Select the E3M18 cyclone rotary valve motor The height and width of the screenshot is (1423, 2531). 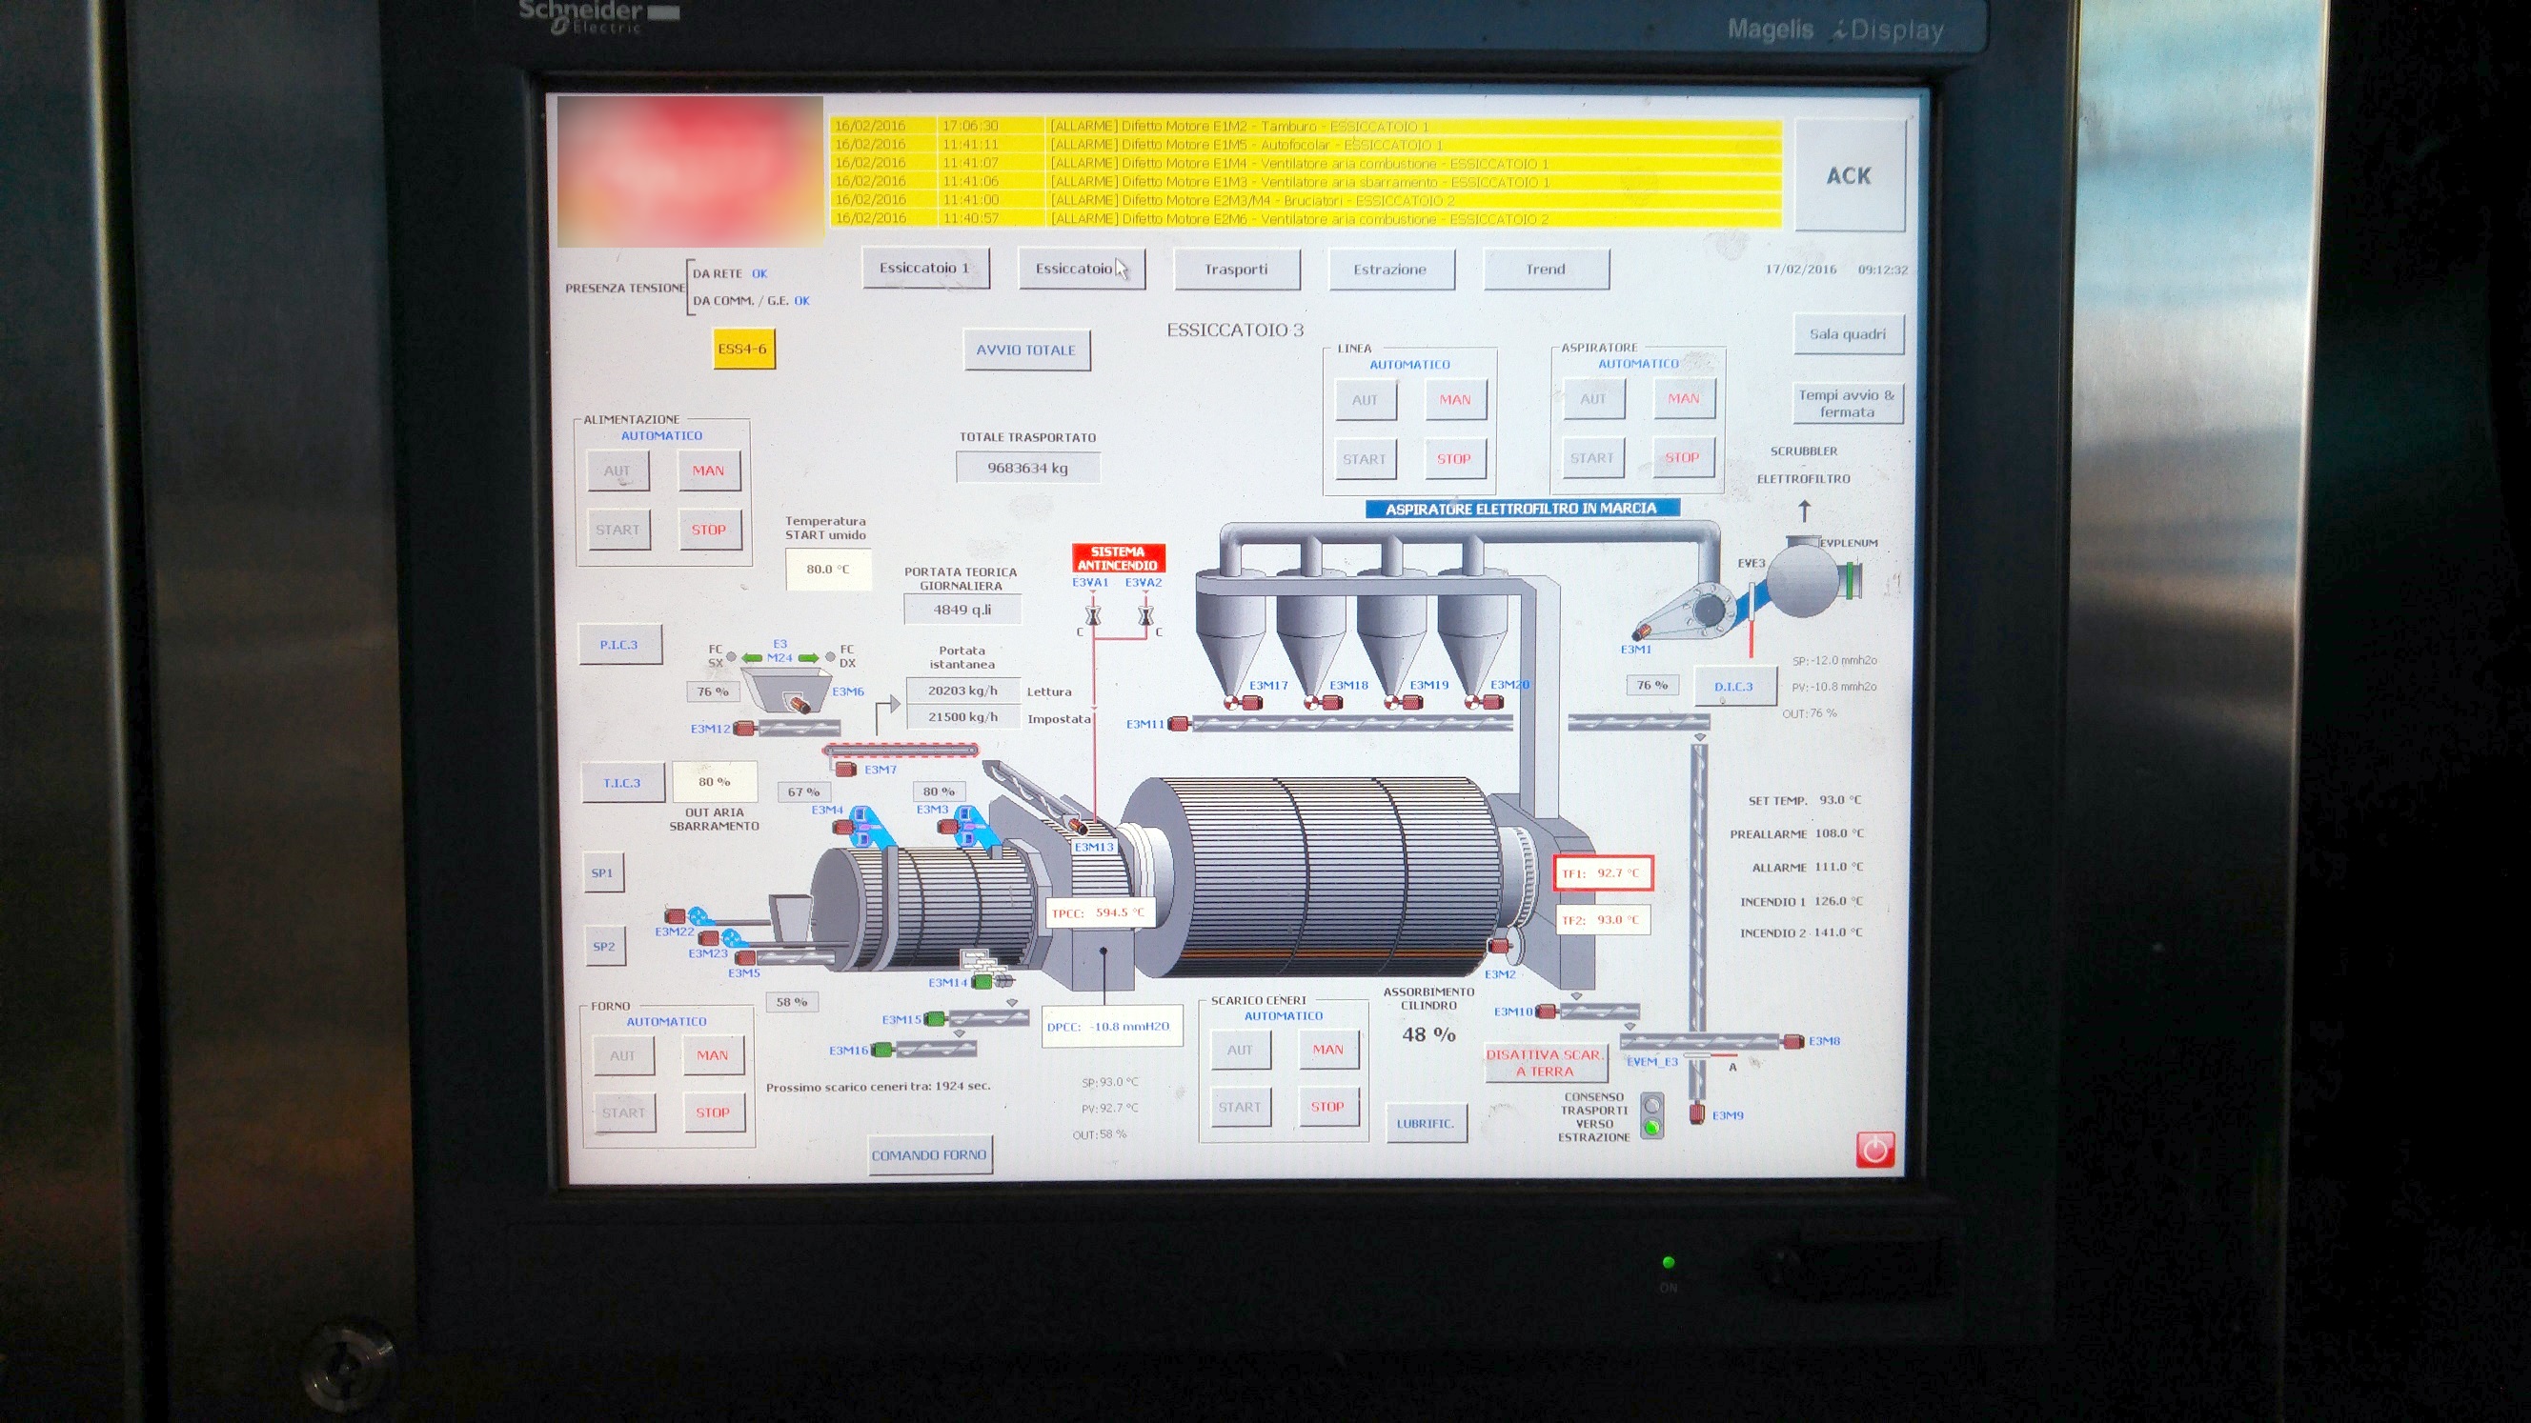pyautogui.click(x=1323, y=702)
